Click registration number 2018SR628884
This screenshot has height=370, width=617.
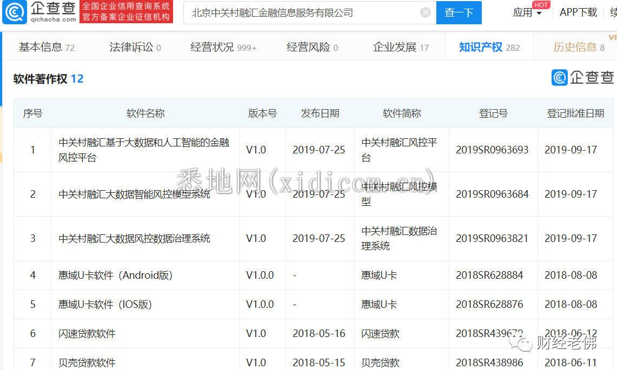click(x=489, y=275)
